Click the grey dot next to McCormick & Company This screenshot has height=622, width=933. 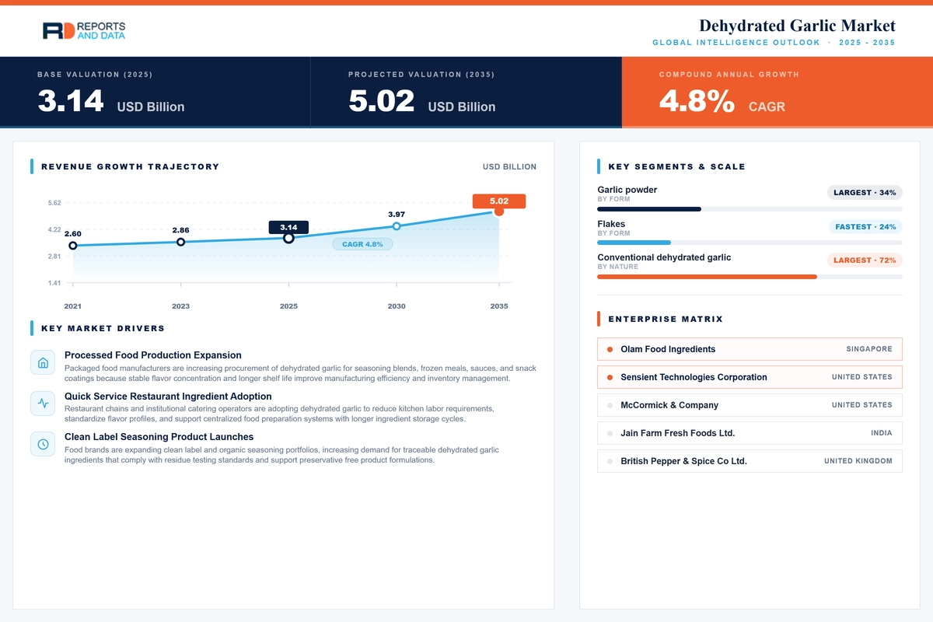coord(610,405)
